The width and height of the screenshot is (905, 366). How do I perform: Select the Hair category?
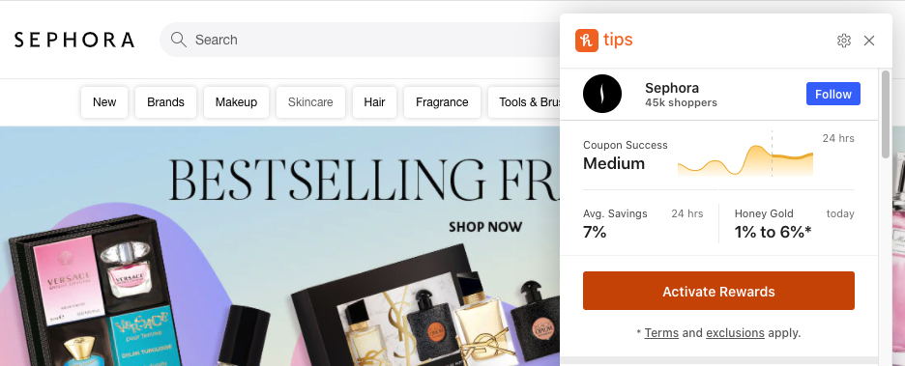click(374, 102)
